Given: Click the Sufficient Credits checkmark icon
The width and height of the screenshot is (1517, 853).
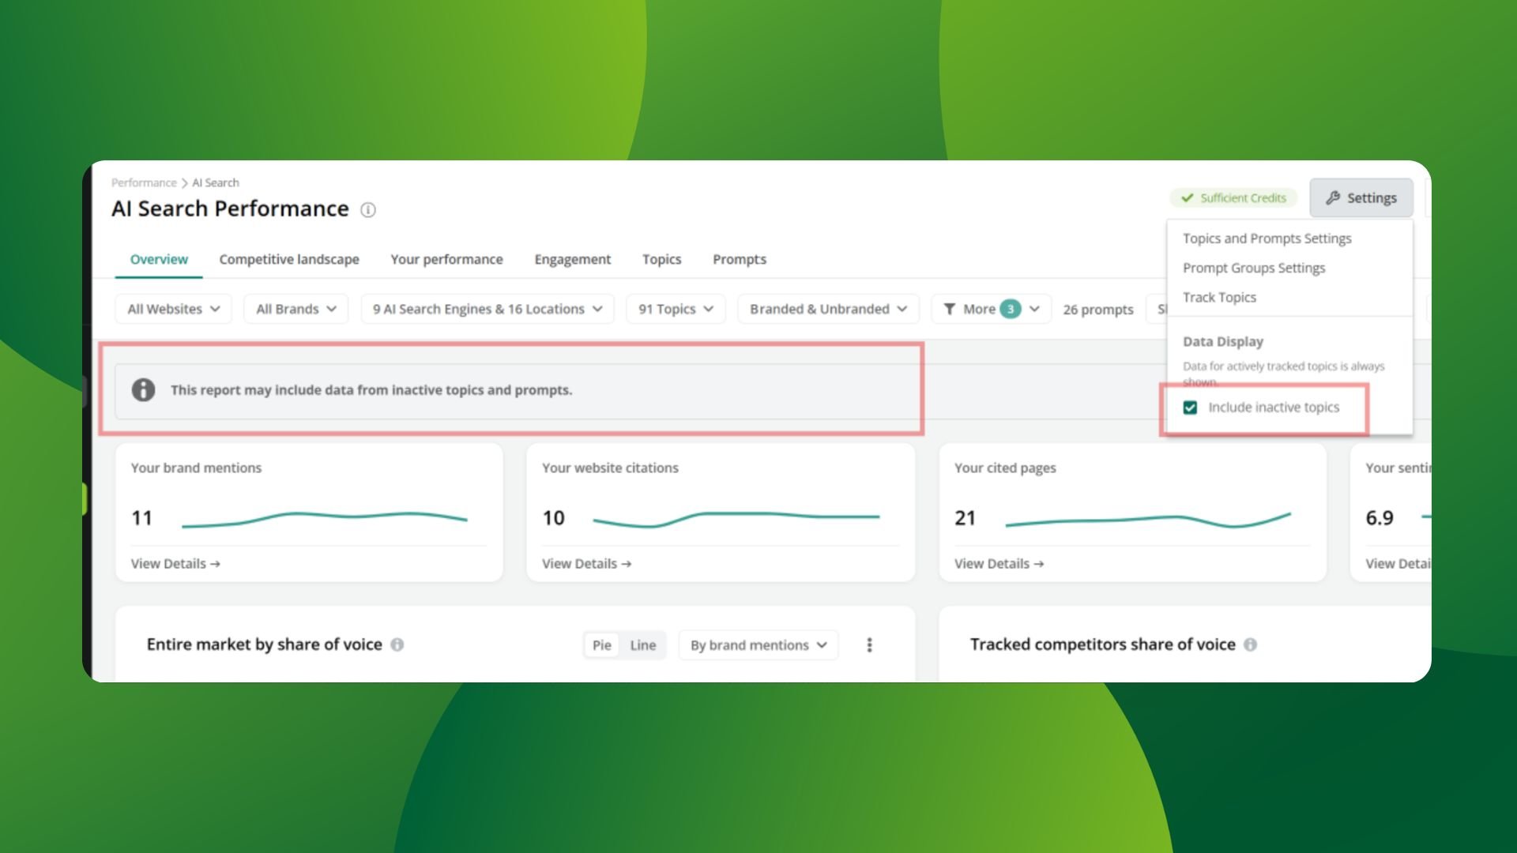Looking at the screenshot, I should [x=1187, y=197].
